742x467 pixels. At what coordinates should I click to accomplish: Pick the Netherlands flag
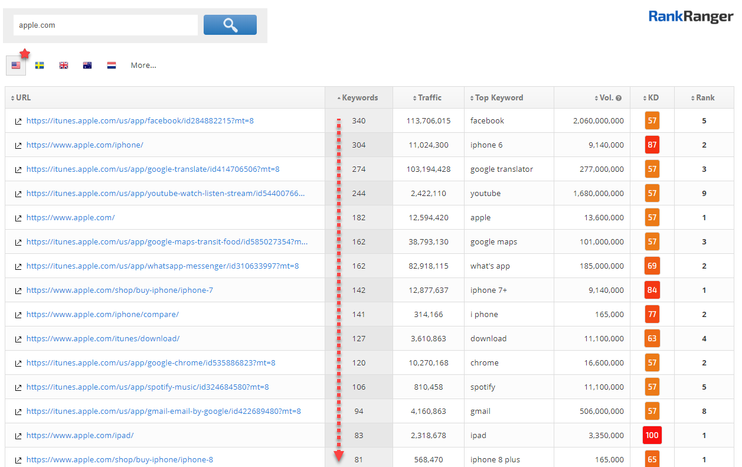click(112, 66)
